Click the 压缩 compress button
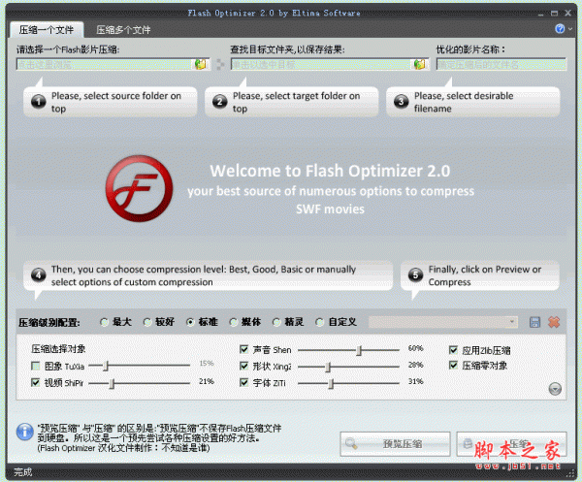Image resolution: width=582 pixels, height=482 pixels. click(x=511, y=444)
